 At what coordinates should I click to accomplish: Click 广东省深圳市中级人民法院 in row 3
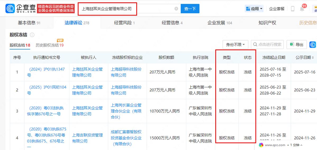tap(200, 111)
